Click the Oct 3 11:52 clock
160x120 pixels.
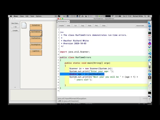coord(127,16)
